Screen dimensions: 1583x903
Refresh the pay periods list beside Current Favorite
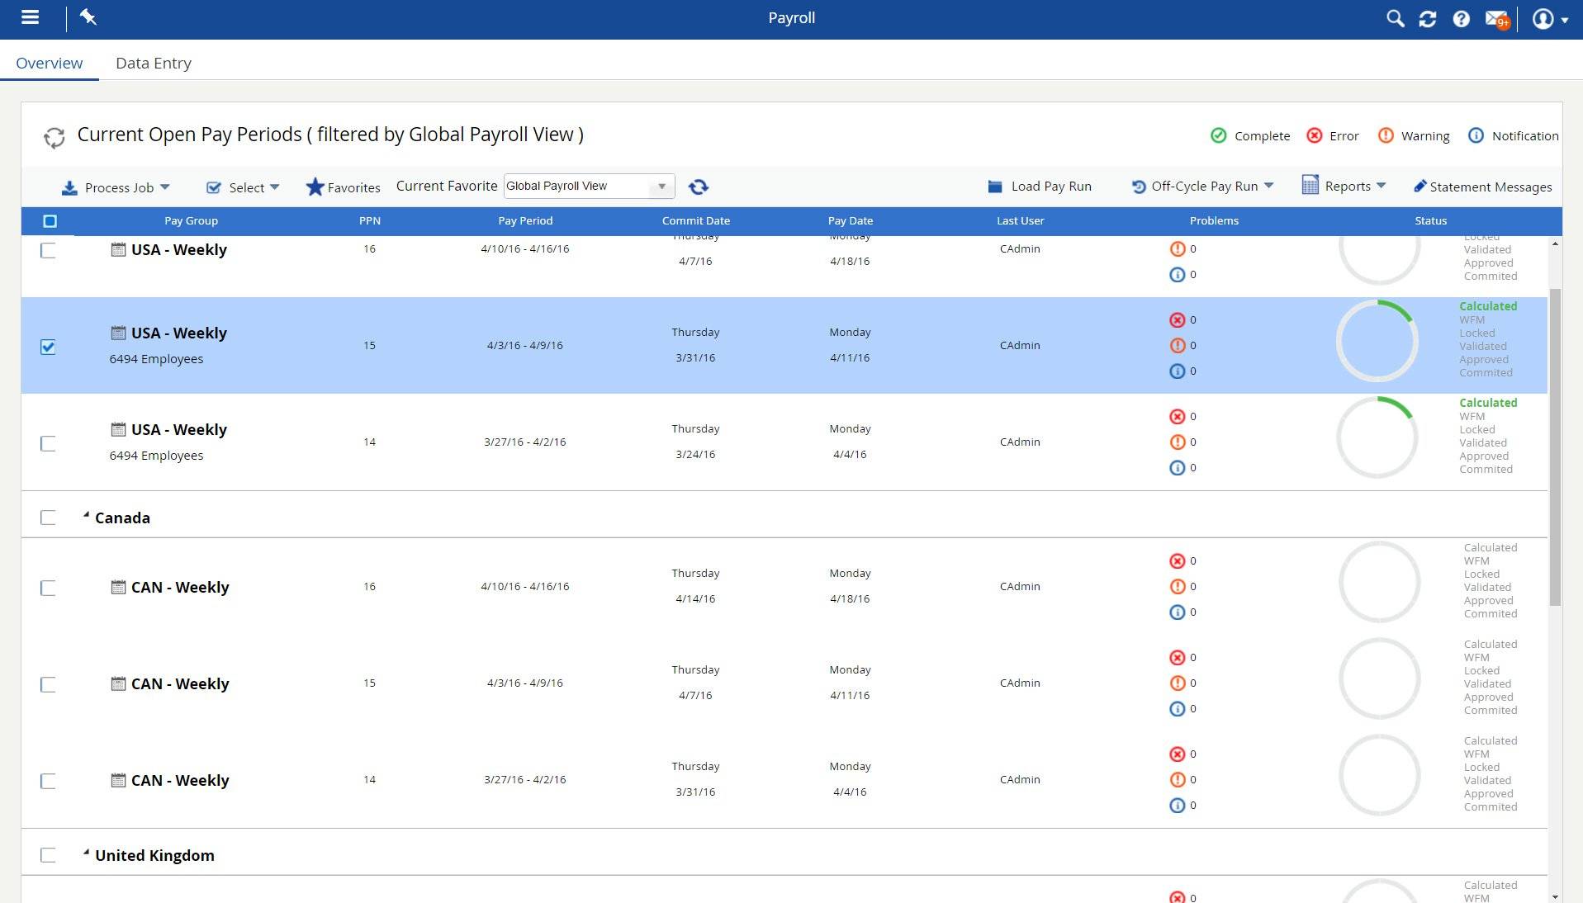click(699, 187)
